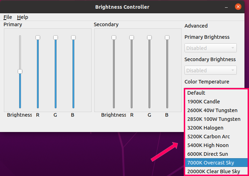This screenshot has width=249, height=176.
Task: Click the Primary B channel slider handle
Action: (73, 37)
